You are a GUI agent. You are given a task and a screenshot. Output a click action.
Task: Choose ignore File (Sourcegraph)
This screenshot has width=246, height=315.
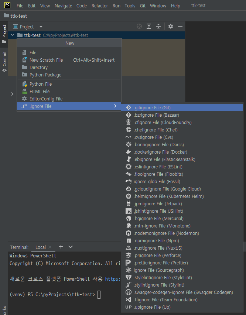point(182,270)
